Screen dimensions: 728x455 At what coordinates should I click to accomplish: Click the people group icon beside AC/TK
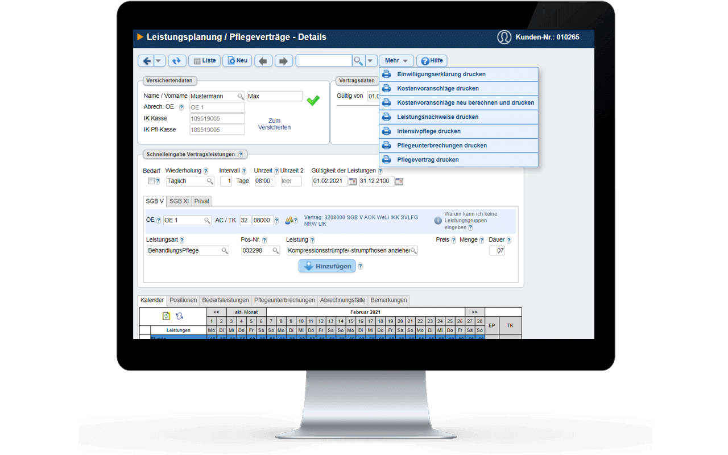click(289, 220)
